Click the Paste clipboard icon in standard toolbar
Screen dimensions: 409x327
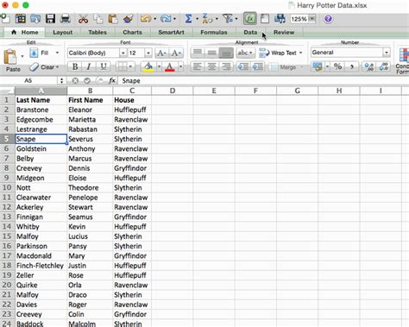113,19
